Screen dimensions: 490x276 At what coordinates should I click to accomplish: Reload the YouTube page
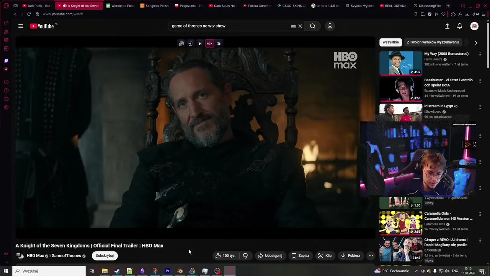click(x=29, y=14)
